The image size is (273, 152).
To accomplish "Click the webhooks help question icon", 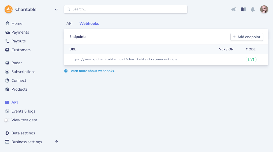I will tap(66, 71).
